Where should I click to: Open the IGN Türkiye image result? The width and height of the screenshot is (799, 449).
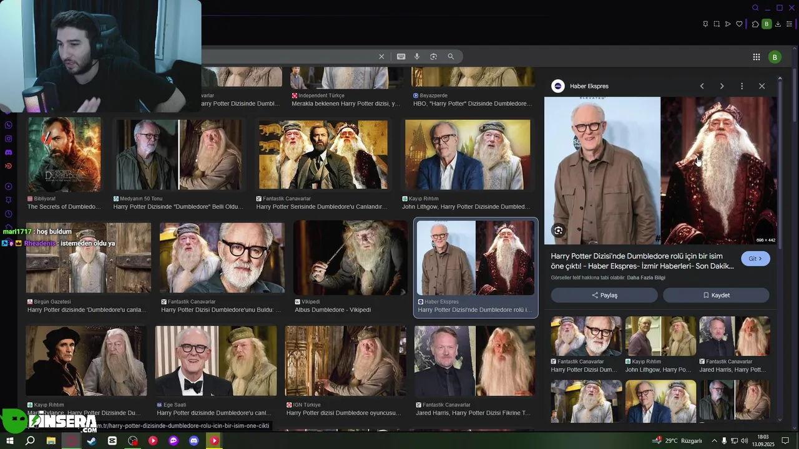click(346, 360)
